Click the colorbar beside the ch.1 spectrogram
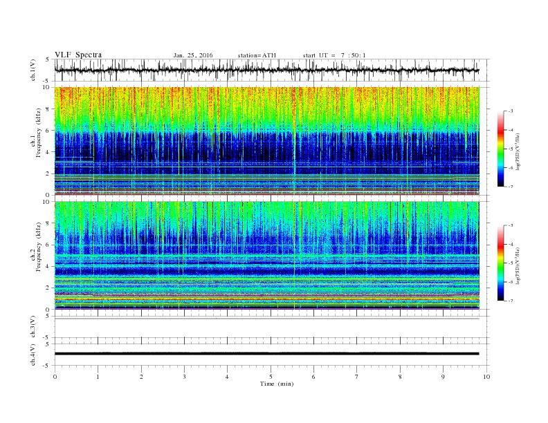 (x=501, y=149)
